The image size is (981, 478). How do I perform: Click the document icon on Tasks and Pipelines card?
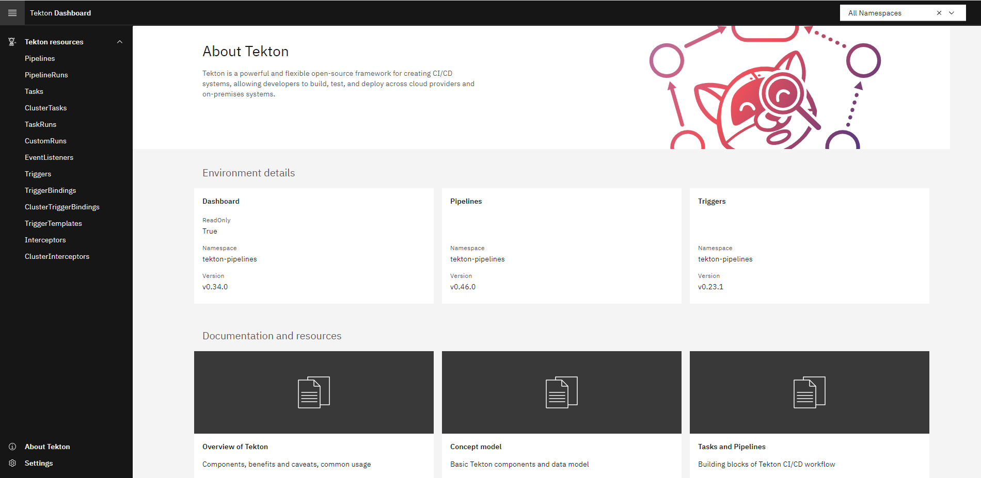coord(809,392)
